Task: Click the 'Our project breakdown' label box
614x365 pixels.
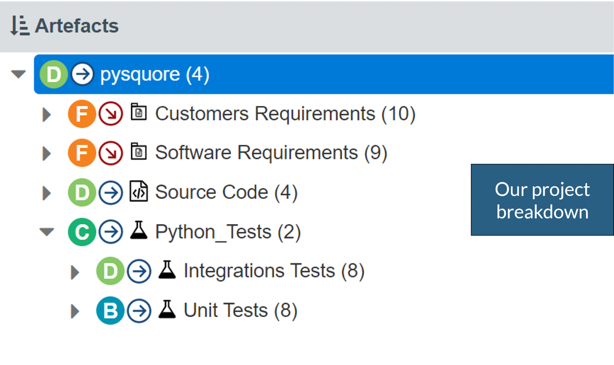Action: pos(542,200)
